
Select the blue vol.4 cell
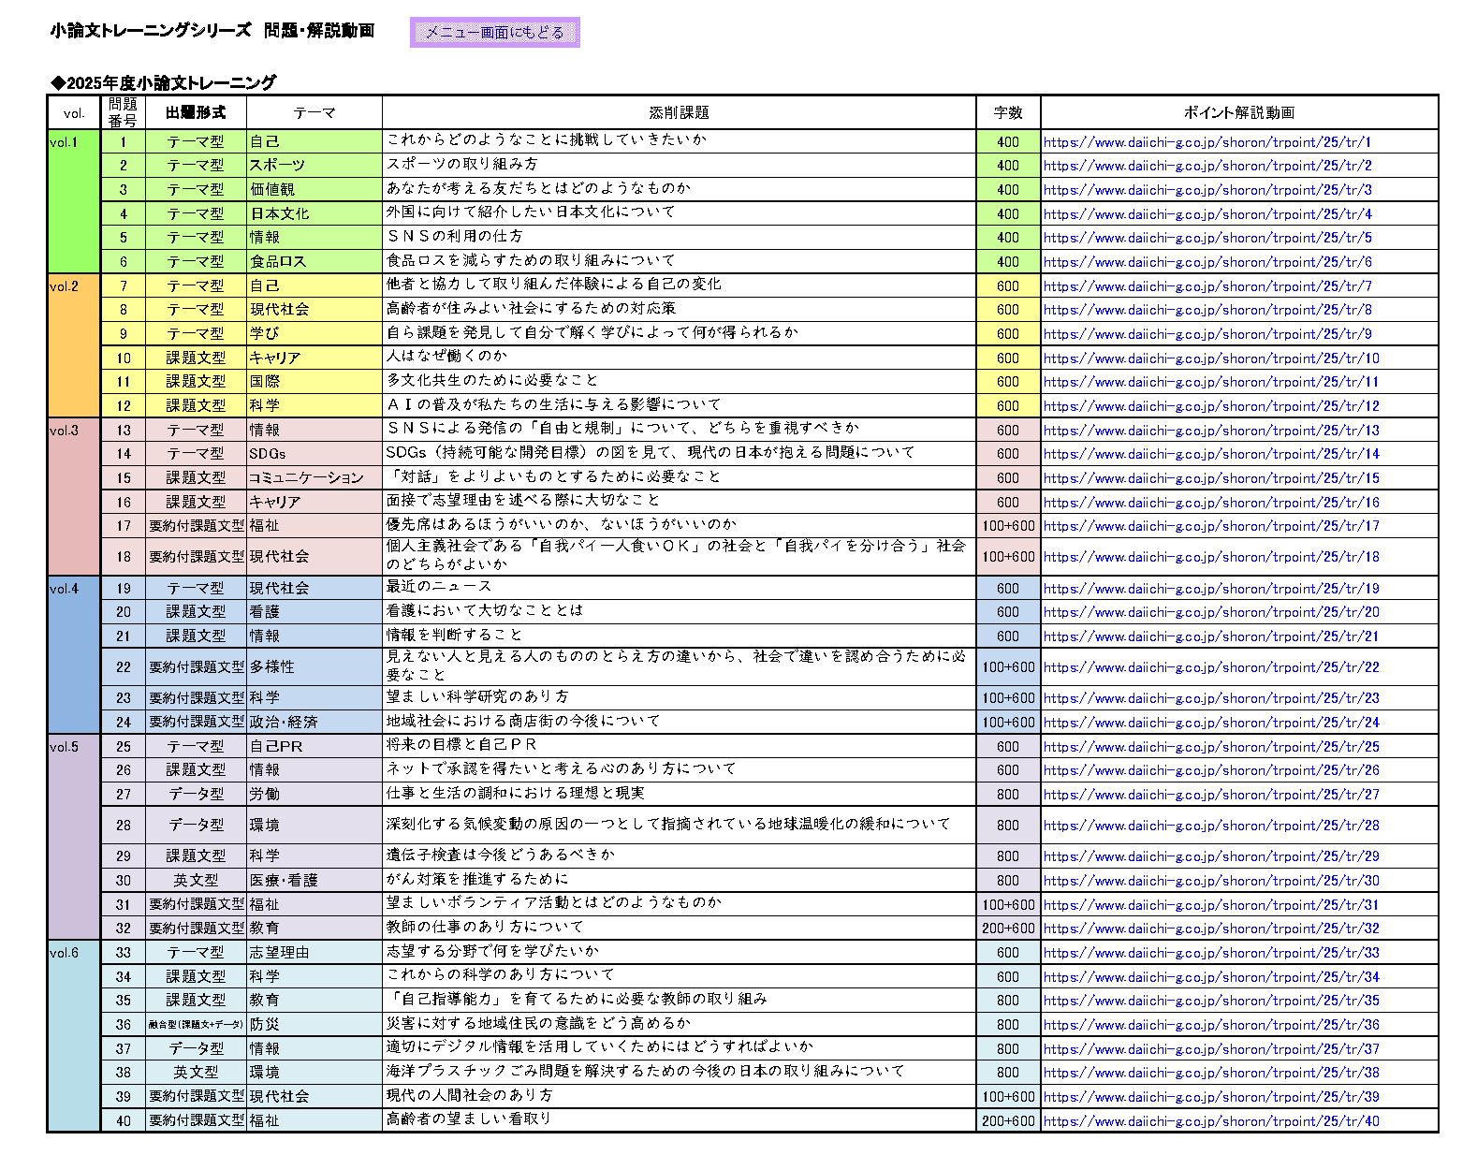click(x=73, y=655)
